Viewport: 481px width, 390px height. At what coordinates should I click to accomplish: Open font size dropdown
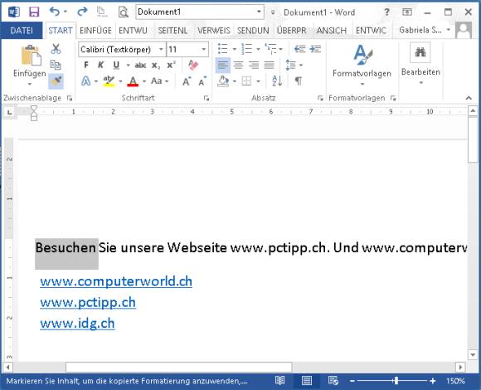[203, 49]
